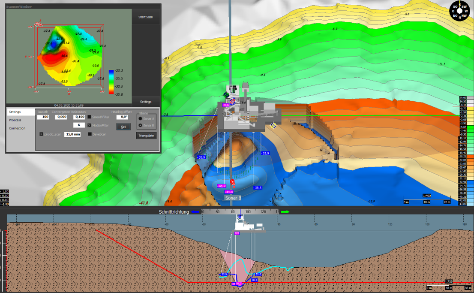
Task: Select the yellow diamond crosshair marker
Action: 273,125
